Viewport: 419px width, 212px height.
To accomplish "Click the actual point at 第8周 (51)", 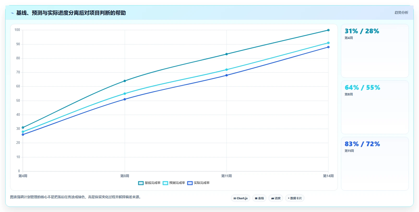I will [x=125, y=99].
